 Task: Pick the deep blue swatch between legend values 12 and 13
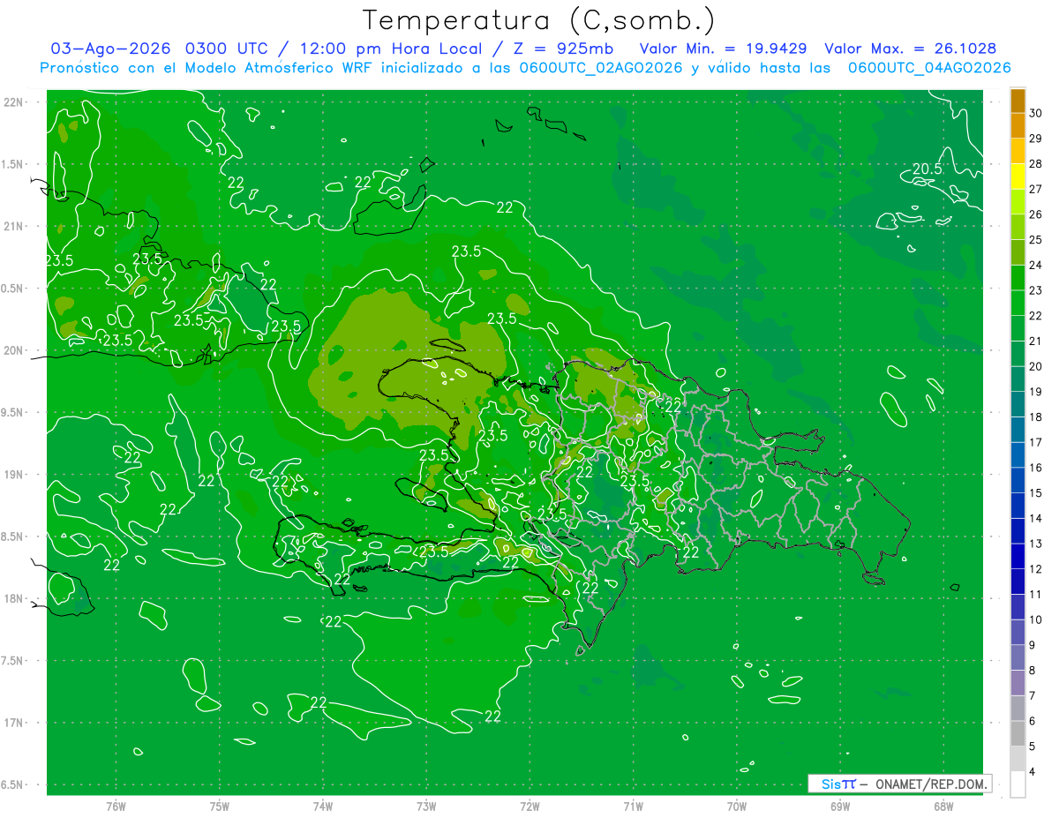(1018, 556)
